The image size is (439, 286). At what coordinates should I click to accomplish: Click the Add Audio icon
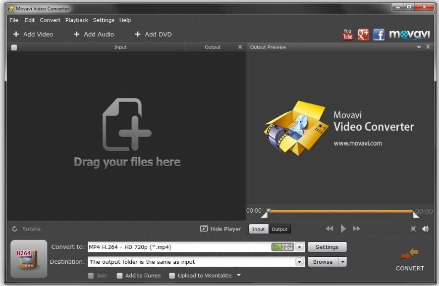click(77, 34)
